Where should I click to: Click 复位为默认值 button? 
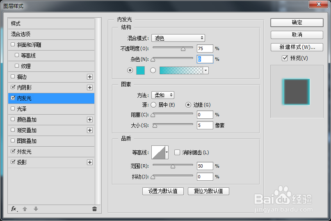208,191
